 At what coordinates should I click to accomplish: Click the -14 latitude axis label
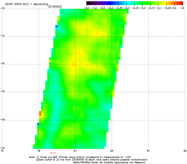(2, 63)
